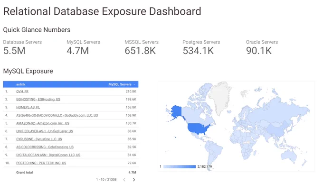The width and height of the screenshot is (323, 193).
Task: Click Brazil on the world map
Action: point(215,149)
